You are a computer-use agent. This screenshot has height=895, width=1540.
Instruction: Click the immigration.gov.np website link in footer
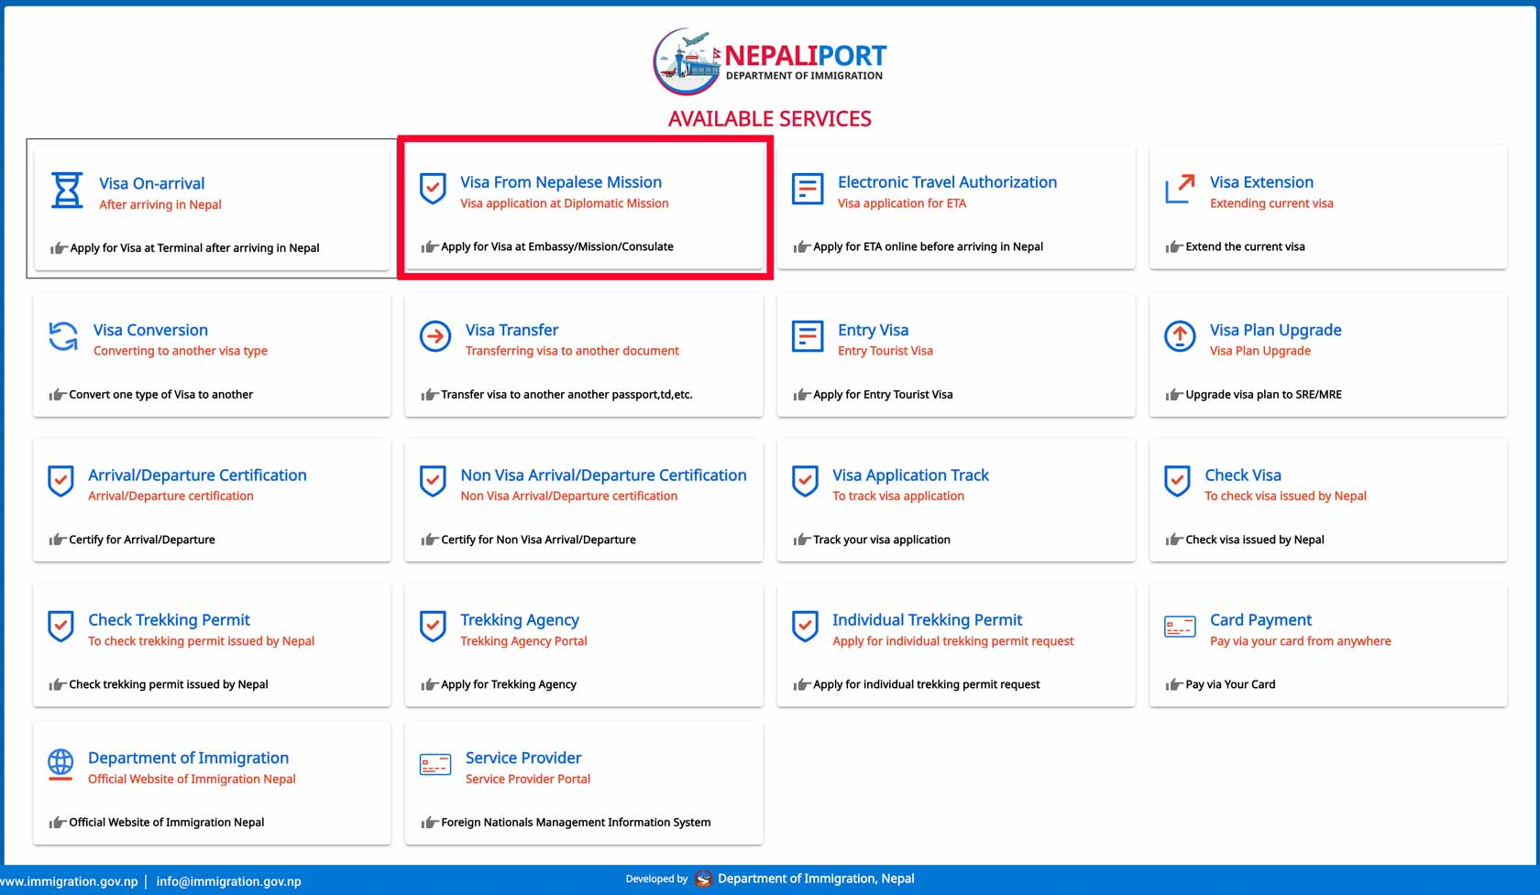(69, 881)
